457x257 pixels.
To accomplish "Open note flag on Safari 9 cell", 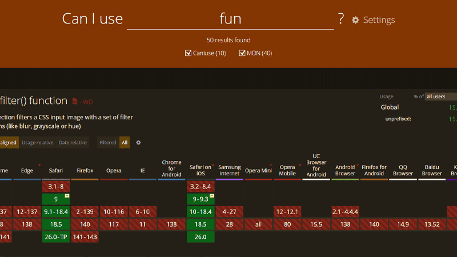I will click(67, 196).
